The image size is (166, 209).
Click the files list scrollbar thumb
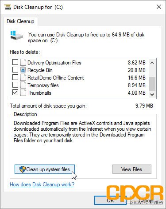coord(152,84)
